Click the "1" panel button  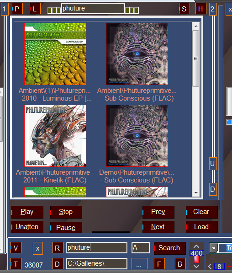click(x=5, y=9)
